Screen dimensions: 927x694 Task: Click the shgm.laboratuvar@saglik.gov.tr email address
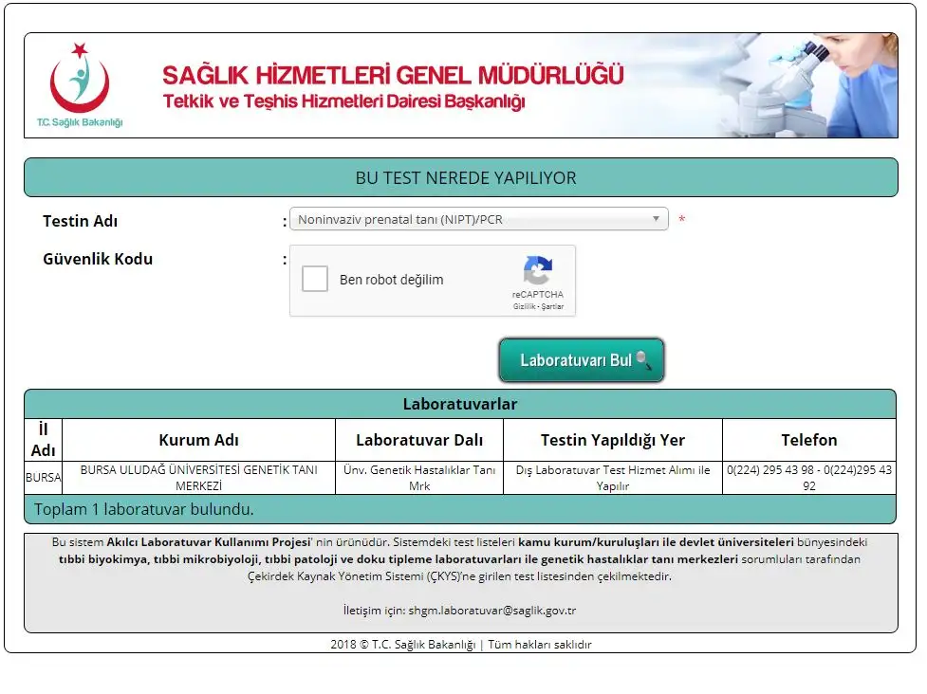click(x=491, y=611)
